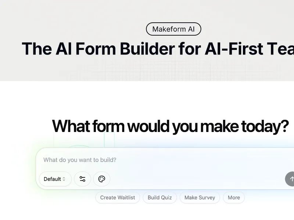Click the up-down chevron beside Default
This screenshot has height=220, width=294.
[64, 179]
